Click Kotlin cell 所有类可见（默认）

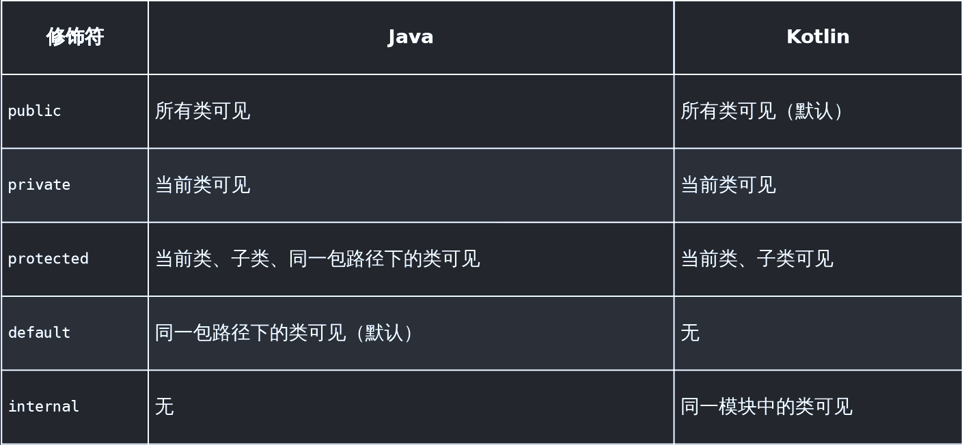(818, 111)
